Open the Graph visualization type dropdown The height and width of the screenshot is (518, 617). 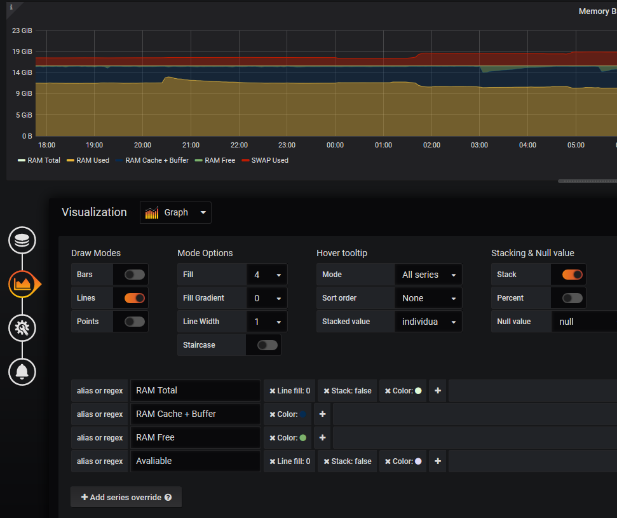pyautogui.click(x=175, y=213)
